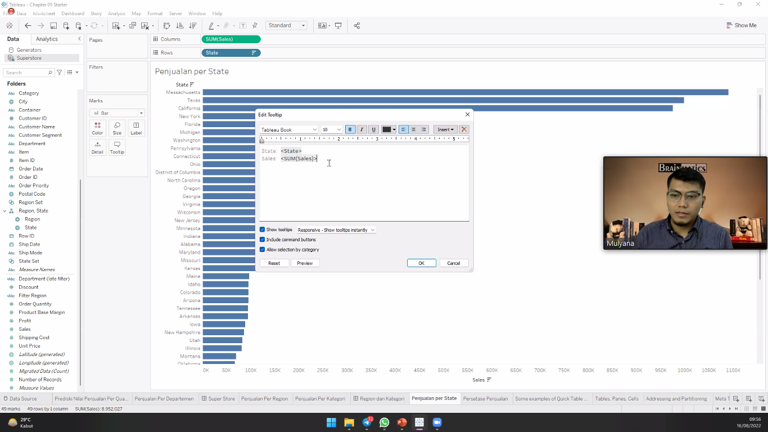The width and height of the screenshot is (768, 432).
Task: Underline the tooltip text
Action: click(373, 129)
